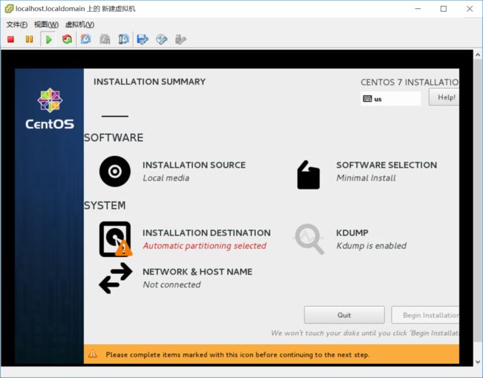
Task: Click the 'us' keyboard layout field
Action: [x=391, y=99]
